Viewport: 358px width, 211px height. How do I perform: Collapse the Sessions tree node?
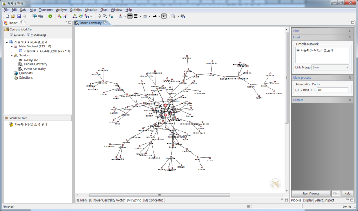(x=12, y=55)
